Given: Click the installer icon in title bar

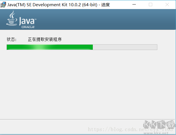Looking at the screenshot, I should click(3, 5).
